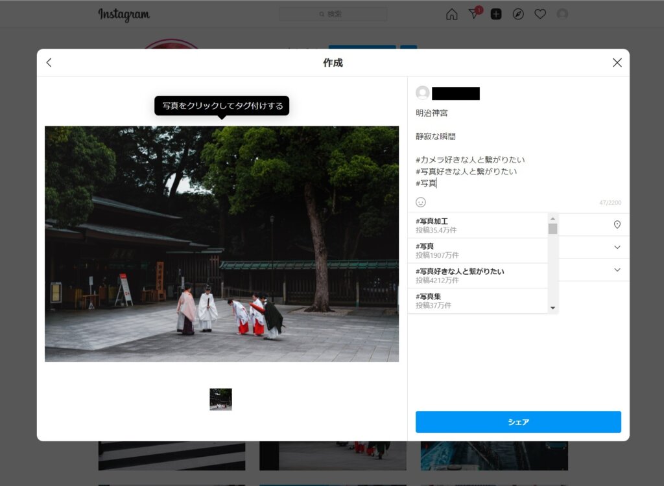This screenshot has width=664, height=486.
Task: Open the Explore compass icon
Action: click(518, 14)
